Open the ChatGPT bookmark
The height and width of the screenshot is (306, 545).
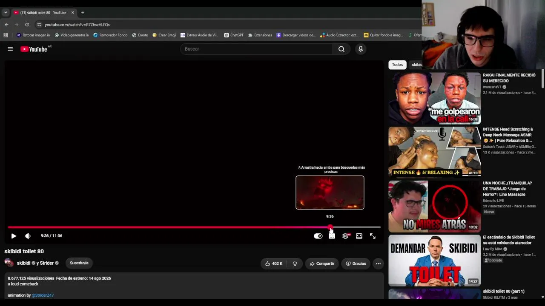tap(234, 35)
